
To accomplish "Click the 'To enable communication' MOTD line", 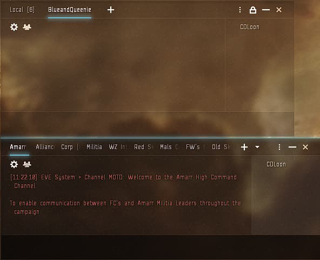I will pyautogui.click(x=125, y=208).
